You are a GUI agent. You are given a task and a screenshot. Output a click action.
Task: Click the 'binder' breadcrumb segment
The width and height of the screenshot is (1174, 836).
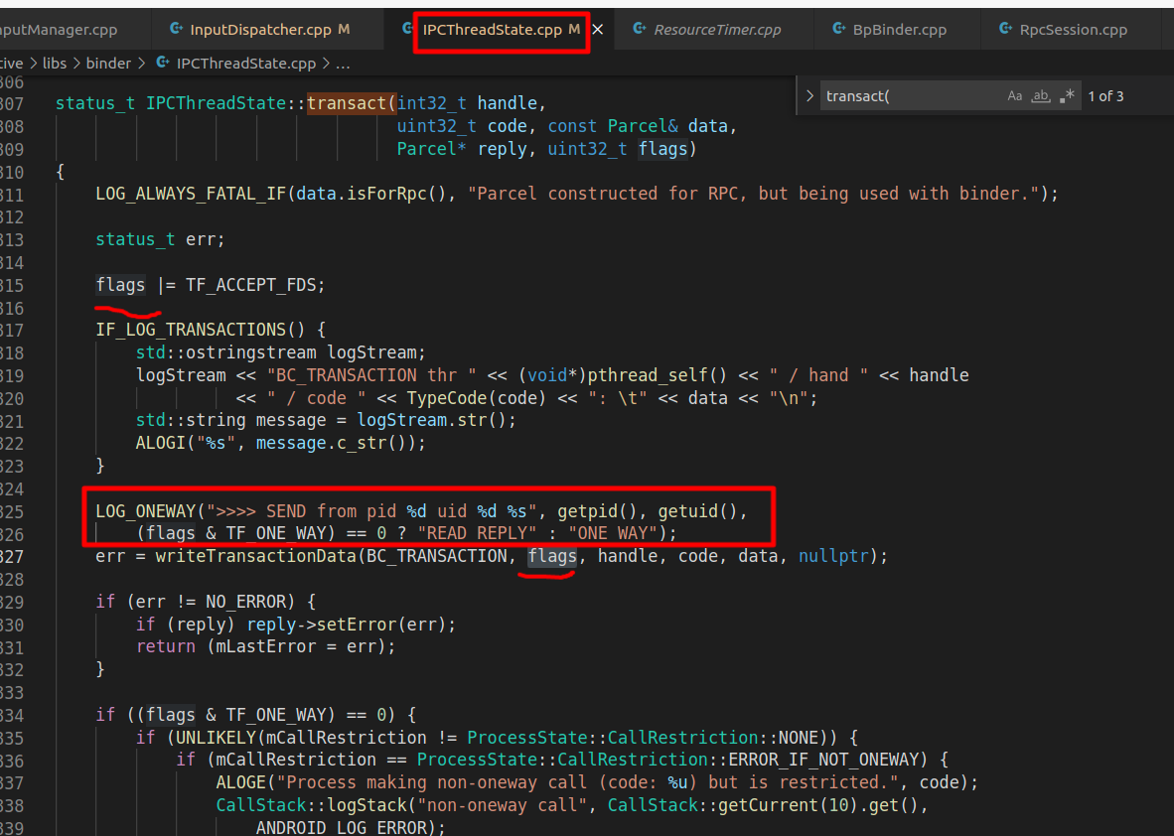pyautogui.click(x=108, y=64)
